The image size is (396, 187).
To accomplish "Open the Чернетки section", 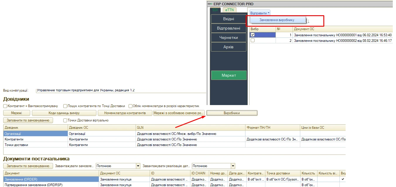I will click(x=228, y=38).
